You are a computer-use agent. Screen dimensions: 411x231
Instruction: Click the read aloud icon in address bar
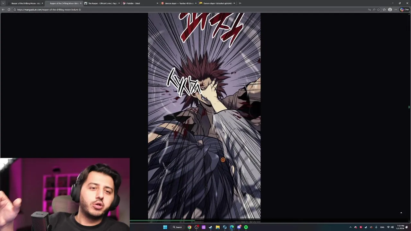tap(374, 10)
